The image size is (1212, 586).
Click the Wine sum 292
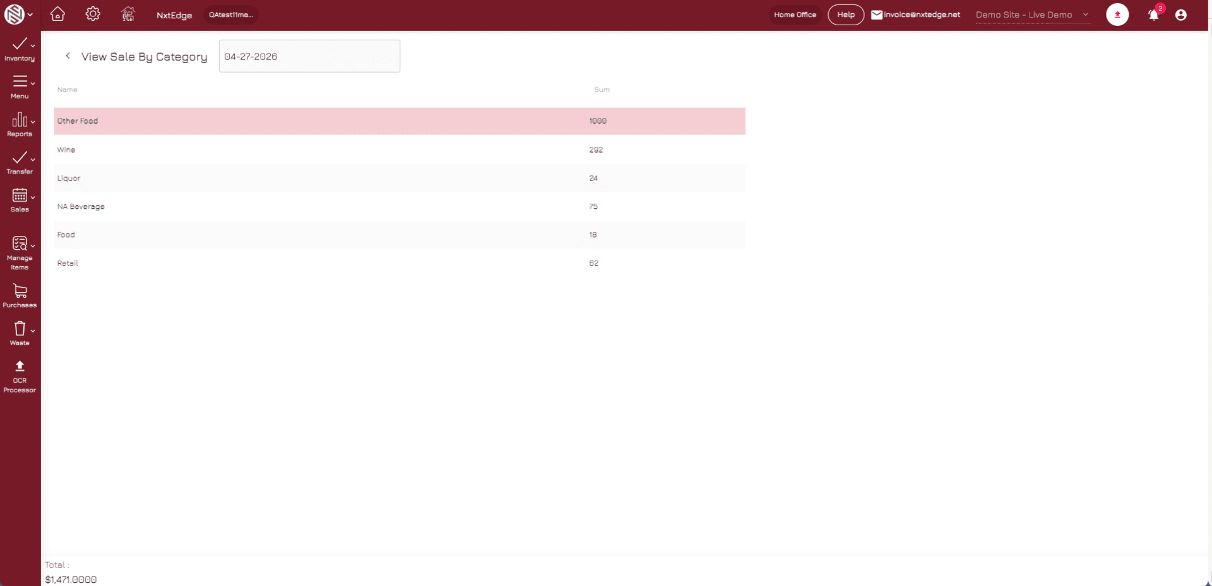tap(596, 149)
